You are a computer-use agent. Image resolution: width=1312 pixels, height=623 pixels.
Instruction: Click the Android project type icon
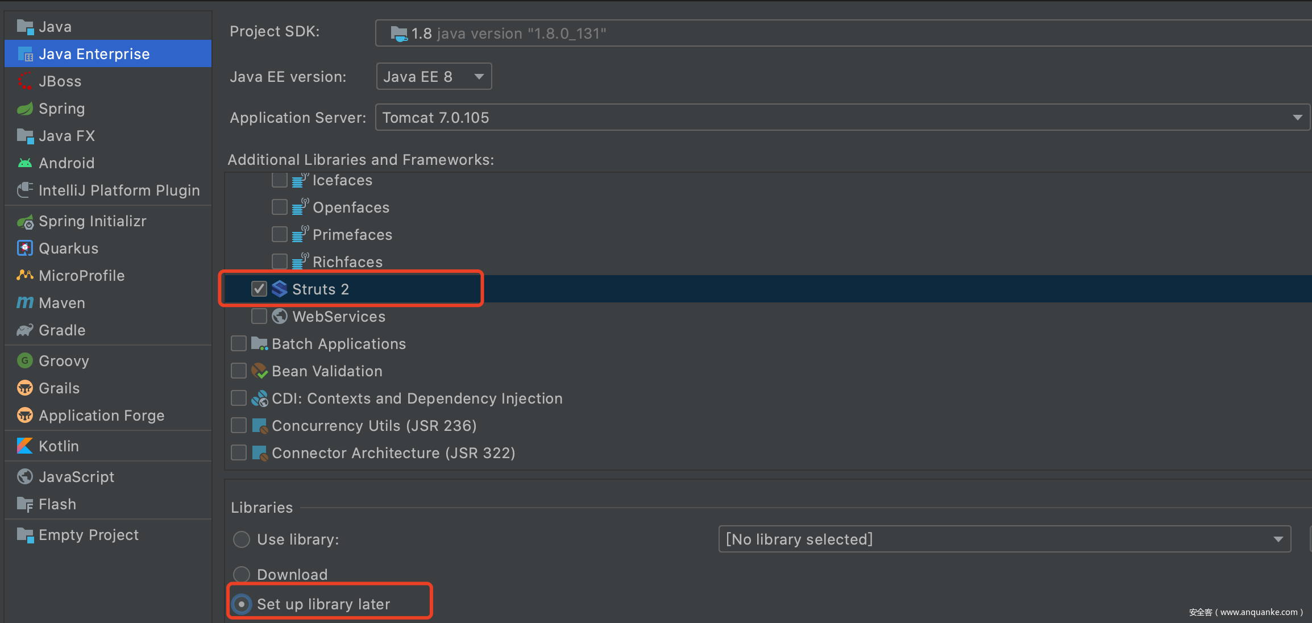click(x=25, y=163)
